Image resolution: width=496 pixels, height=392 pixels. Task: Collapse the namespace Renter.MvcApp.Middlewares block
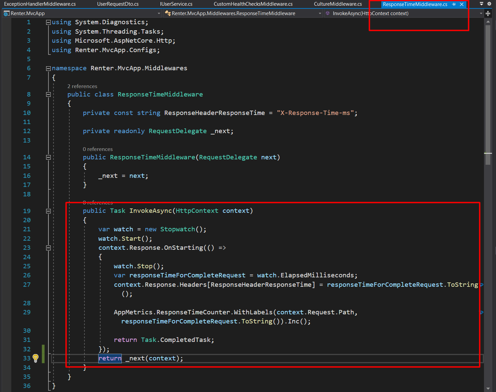pos(48,68)
